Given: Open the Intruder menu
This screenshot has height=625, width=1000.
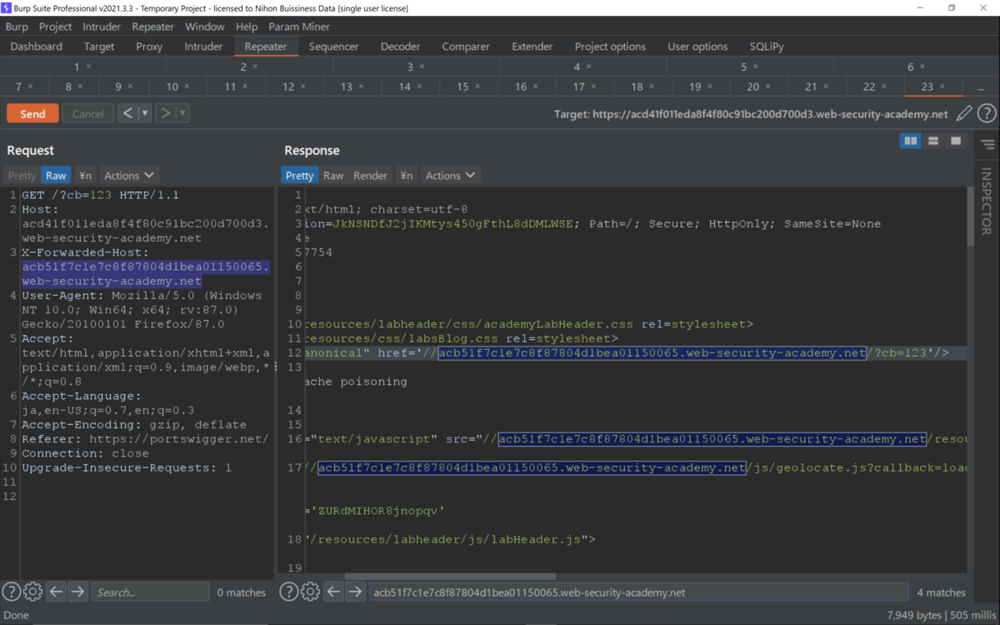Looking at the screenshot, I should tap(102, 27).
